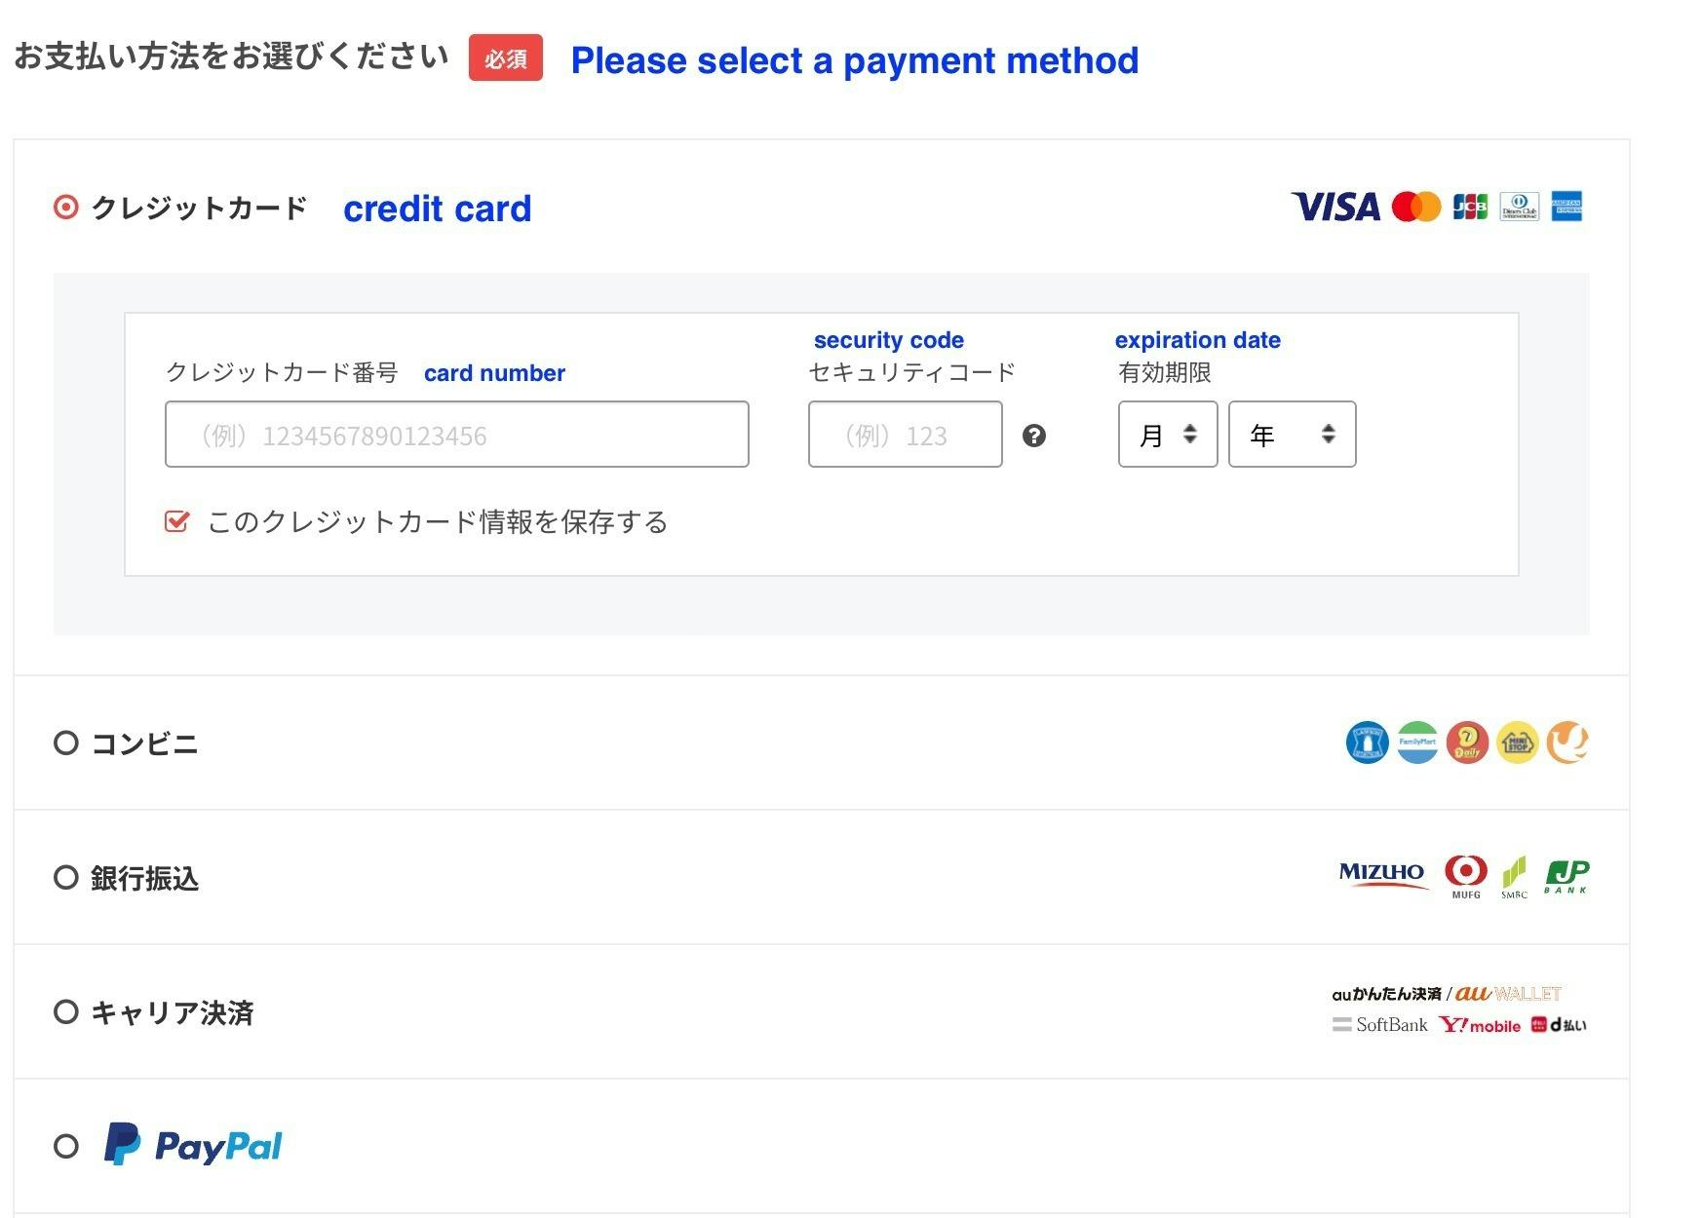The height and width of the screenshot is (1218, 1702).
Task: Click the JP Bank logo
Action: [1567, 876]
